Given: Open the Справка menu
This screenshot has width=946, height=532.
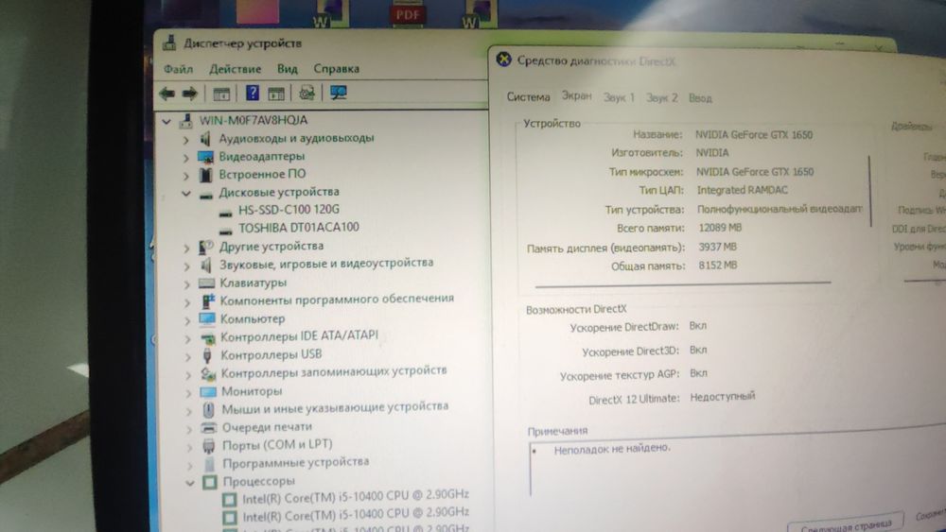Looking at the screenshot, I should [x=337, y=69].
